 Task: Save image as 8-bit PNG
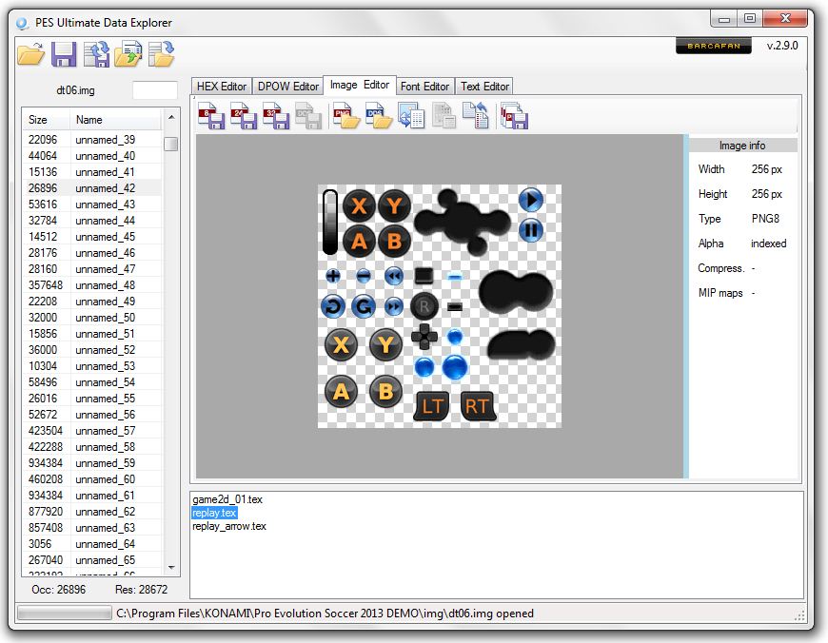point(211,116)
